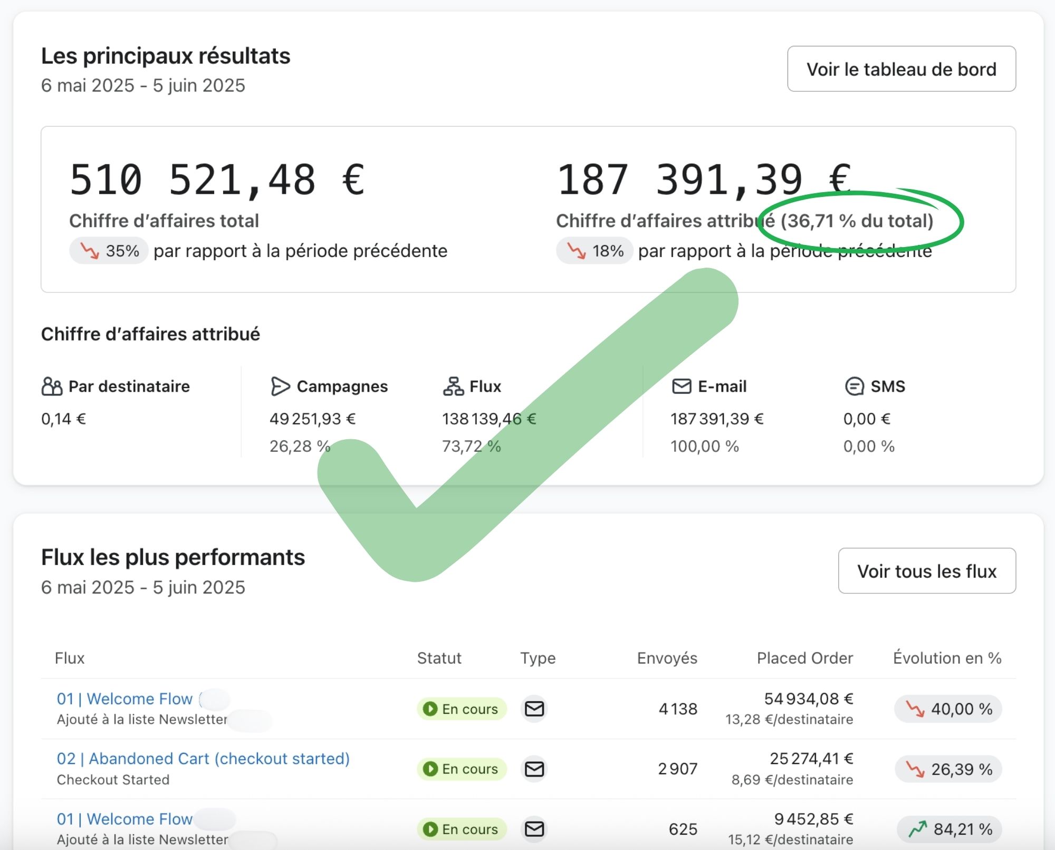Screen dimensions: 1055x850
Task: Click the Campagnes paper-plane icon
Action: click(x=280, y=386)
